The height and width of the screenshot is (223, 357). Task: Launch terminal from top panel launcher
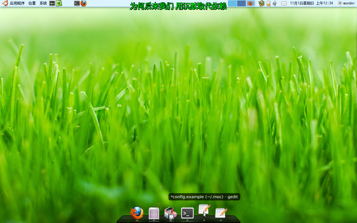click(77, 3)
